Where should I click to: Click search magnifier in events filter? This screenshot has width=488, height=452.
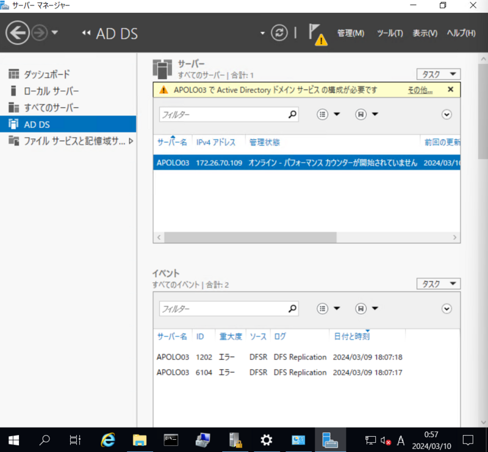pyautogui.click(x=292, y=309)
